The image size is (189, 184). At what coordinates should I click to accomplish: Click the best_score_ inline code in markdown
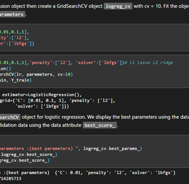pos(100,125)
